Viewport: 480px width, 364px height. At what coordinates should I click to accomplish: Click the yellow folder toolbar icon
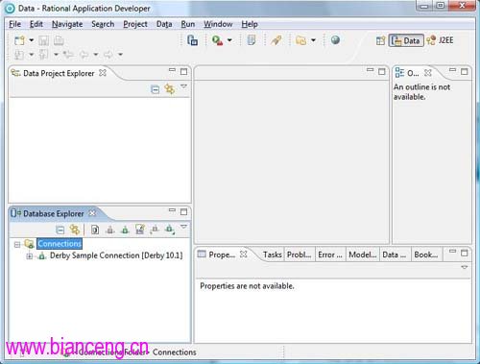[300, 40]
